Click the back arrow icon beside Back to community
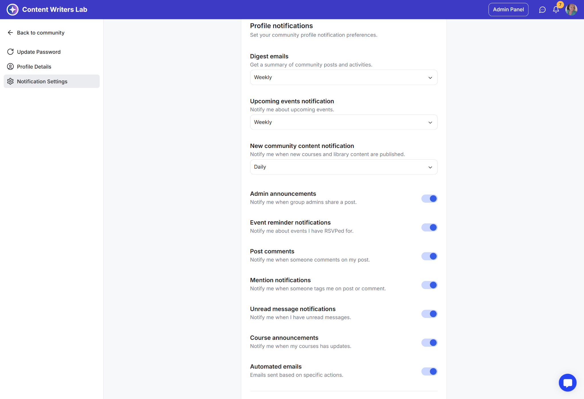Screen dimensions: 584x399 [x=10, y=33]
